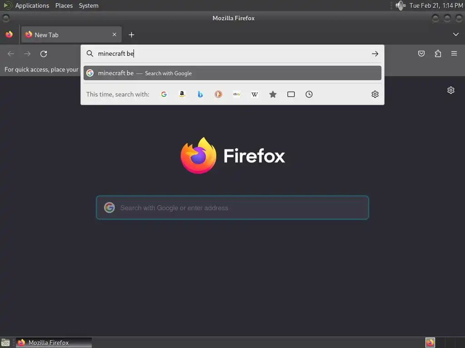Click the date and time clock

click(x=436, y=5)
